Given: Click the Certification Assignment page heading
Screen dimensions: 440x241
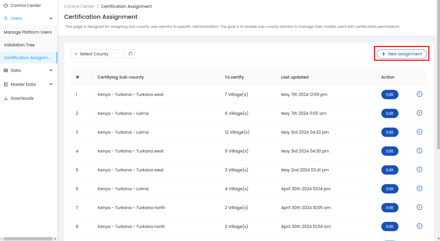Looking at the screenshot, I should tap(101, 17).
